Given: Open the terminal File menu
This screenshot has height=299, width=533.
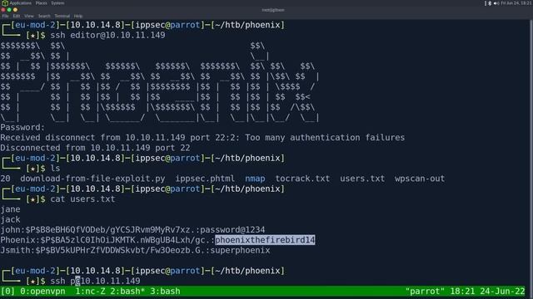Looking at the screenshot, I should pyautogui.click(x=5, y=16).
